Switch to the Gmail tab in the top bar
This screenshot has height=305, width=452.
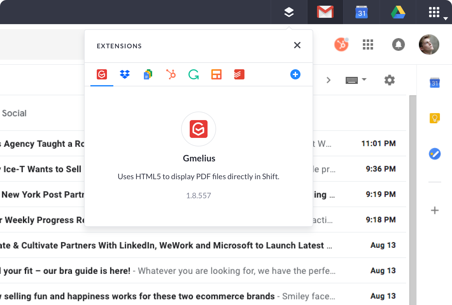(325, 12)
